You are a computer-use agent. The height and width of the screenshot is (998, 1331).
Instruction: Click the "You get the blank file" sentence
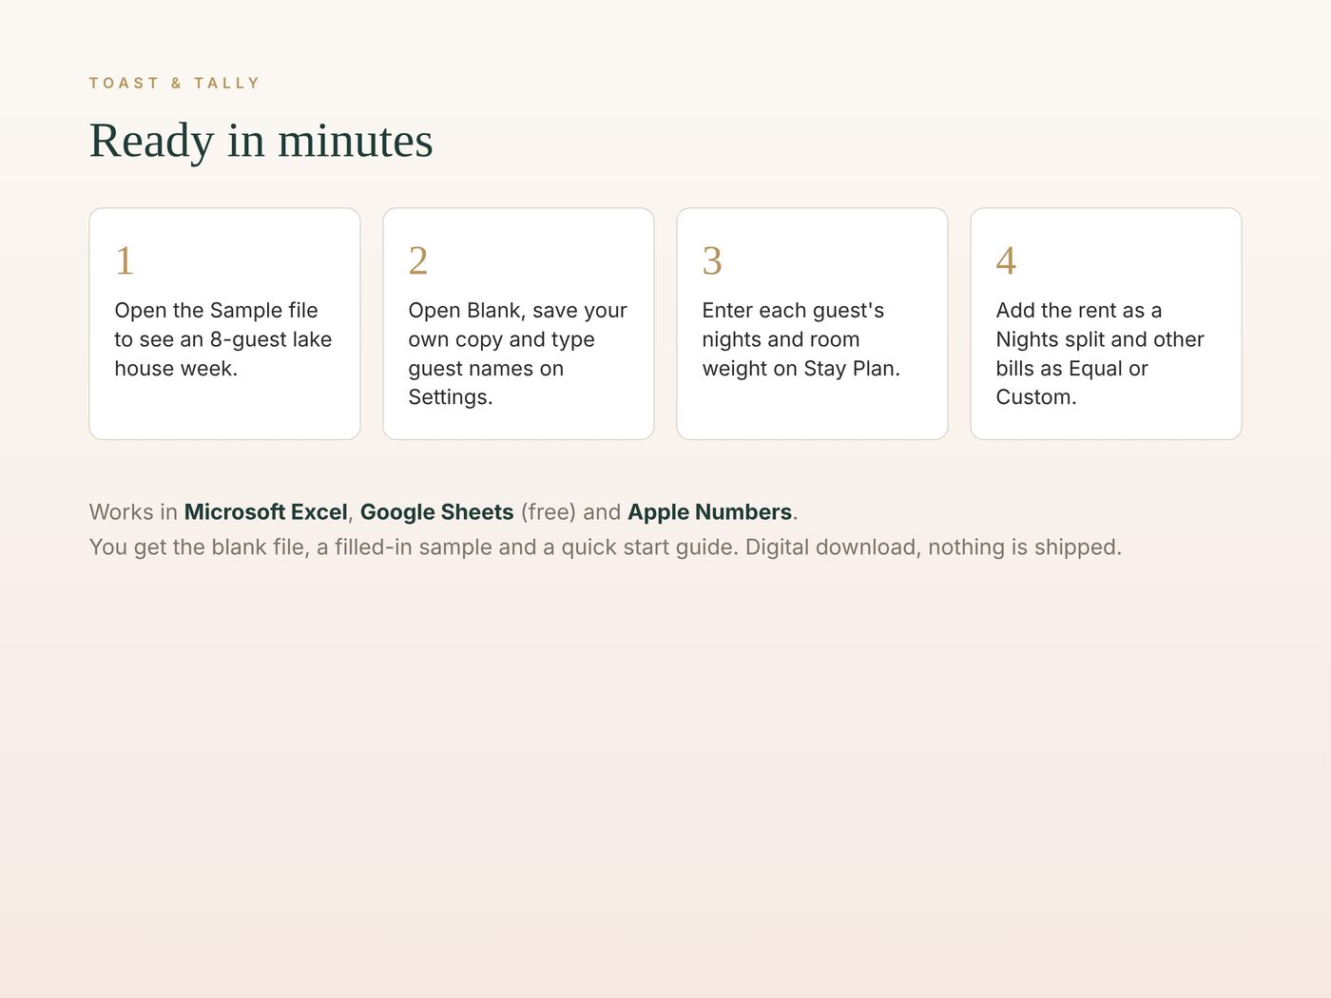[x=606, y=547]
